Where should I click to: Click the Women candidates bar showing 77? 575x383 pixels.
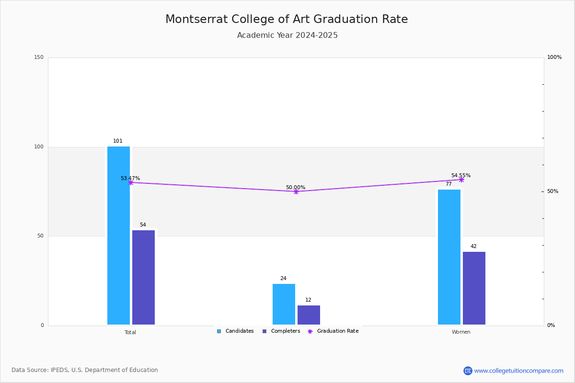click(x=449, y=257)
